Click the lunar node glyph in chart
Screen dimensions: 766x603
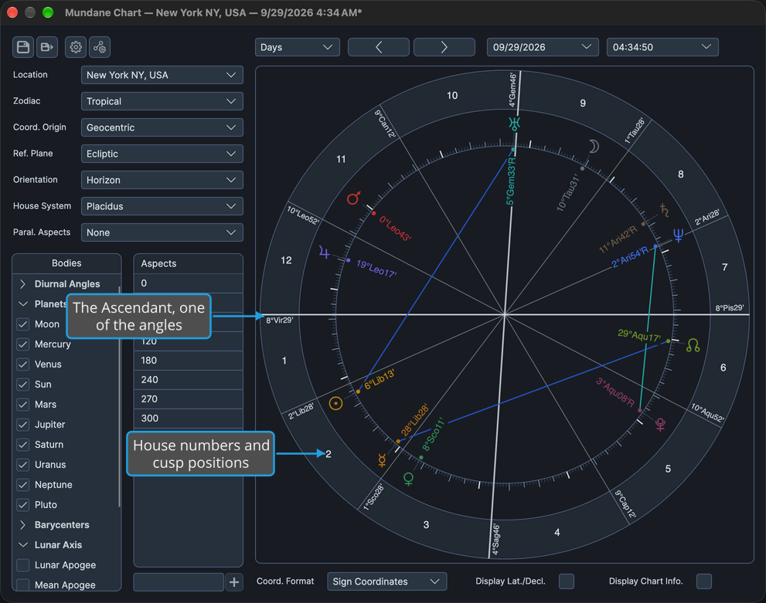tap(693, 345)
